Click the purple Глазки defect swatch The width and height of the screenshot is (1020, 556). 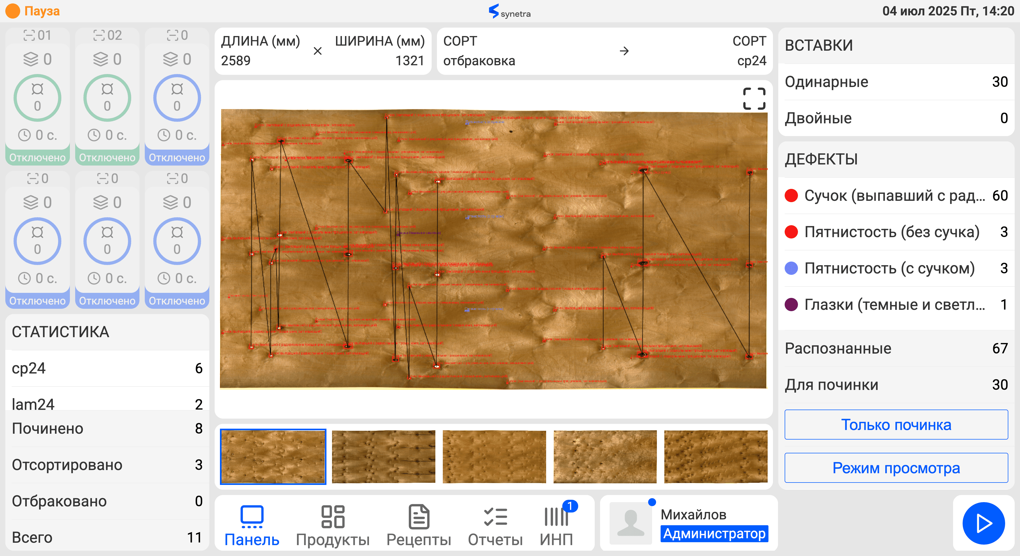(791, 305)
